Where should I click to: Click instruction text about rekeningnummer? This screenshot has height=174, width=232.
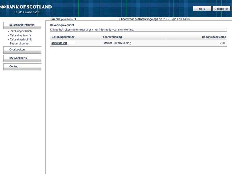click(x=92, y=30)
